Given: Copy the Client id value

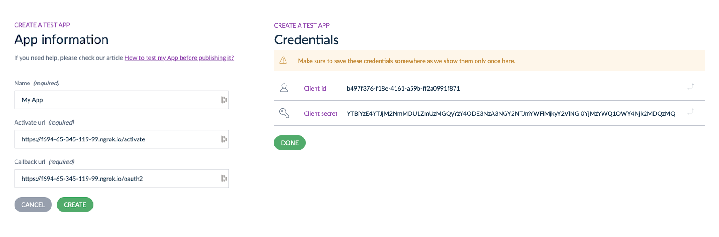Looking at the screenshot, I should click(690, 86).
